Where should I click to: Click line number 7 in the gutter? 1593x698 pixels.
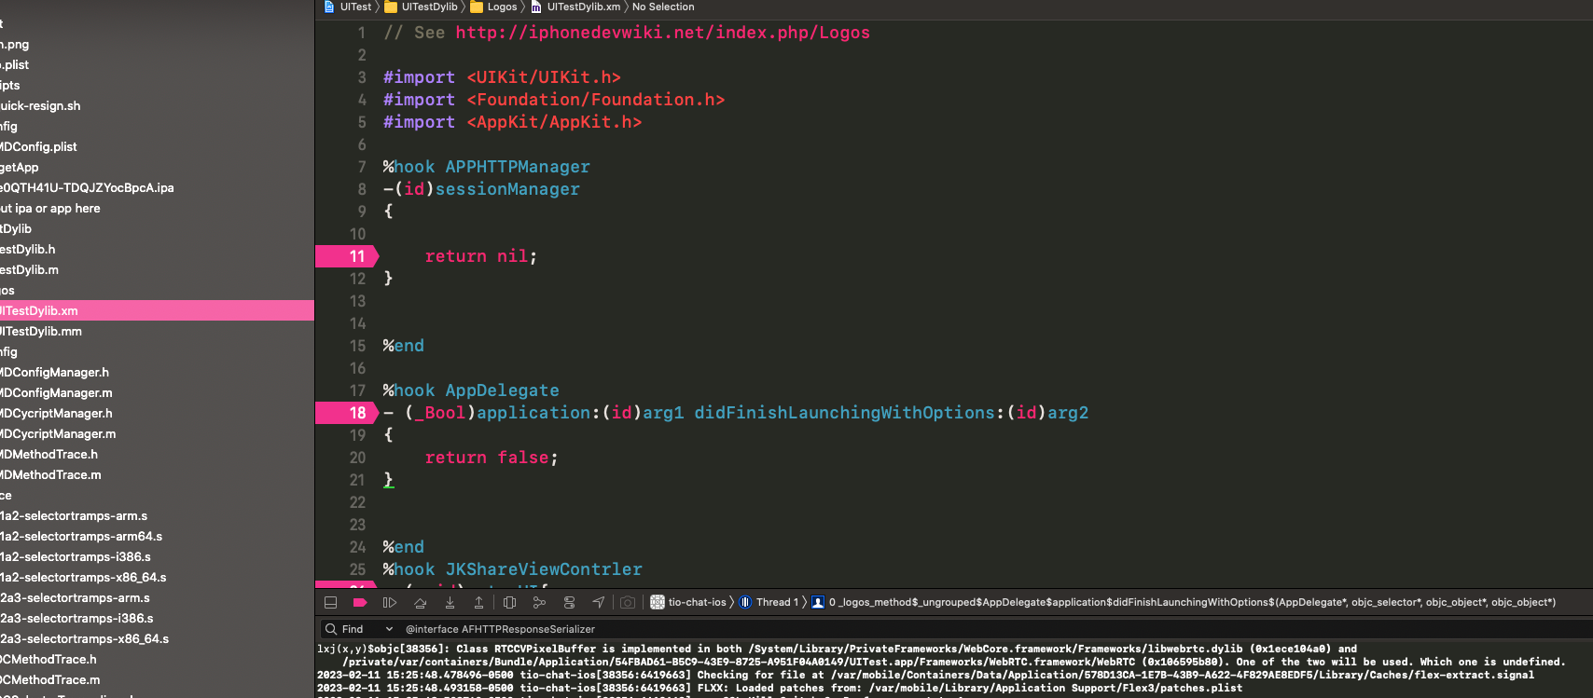(362, 167)
